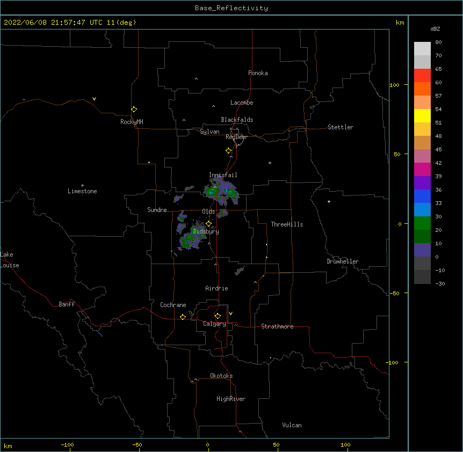Select the pink 42–45 dBZ legend swatch
The height and width of the screenshot is (452, 463).
click(422, 156)
